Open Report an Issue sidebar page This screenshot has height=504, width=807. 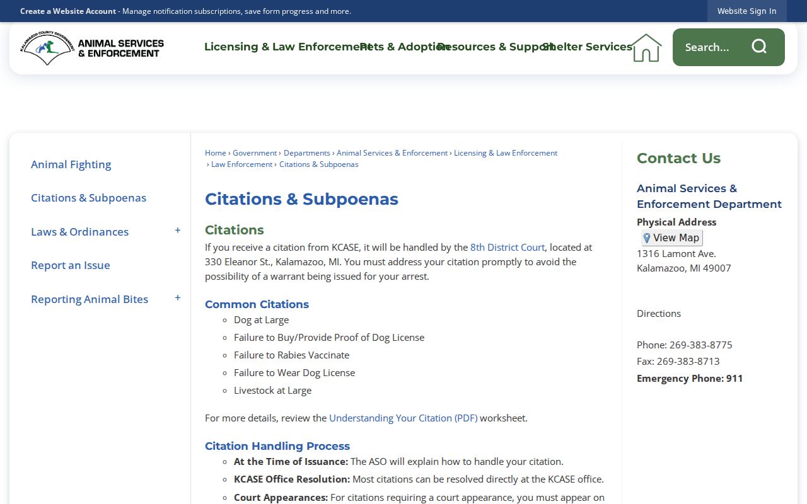pyautogui.click(x=71, y=265)
